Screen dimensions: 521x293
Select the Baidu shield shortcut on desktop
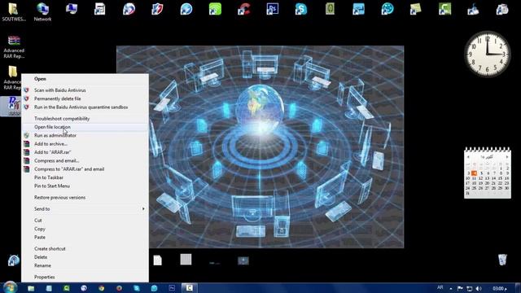tap(157, 9)
